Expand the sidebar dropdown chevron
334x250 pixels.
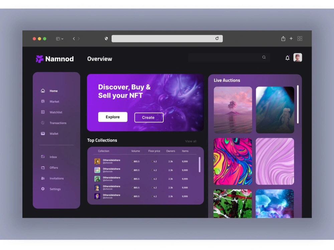[62, 39]
